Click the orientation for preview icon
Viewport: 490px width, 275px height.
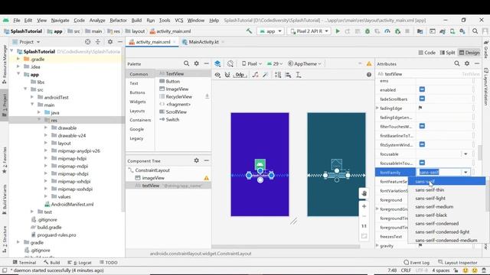point(230,63)
